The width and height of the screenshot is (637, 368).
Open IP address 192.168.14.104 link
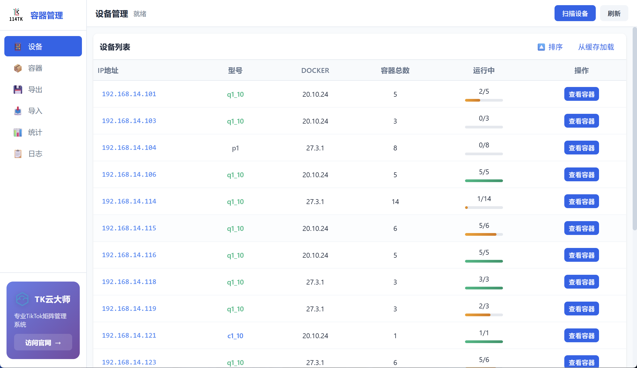coord(129,148)
